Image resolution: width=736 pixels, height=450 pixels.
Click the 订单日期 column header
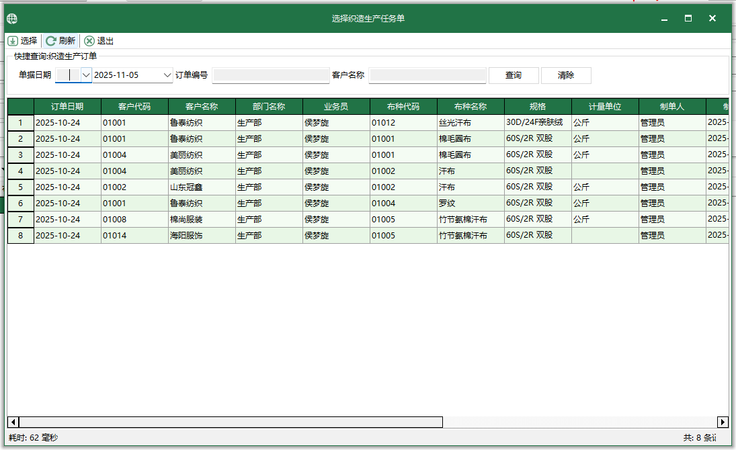67,106
